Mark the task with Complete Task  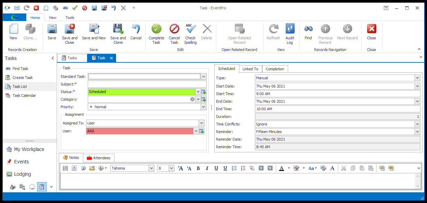[x=156, y=34]
